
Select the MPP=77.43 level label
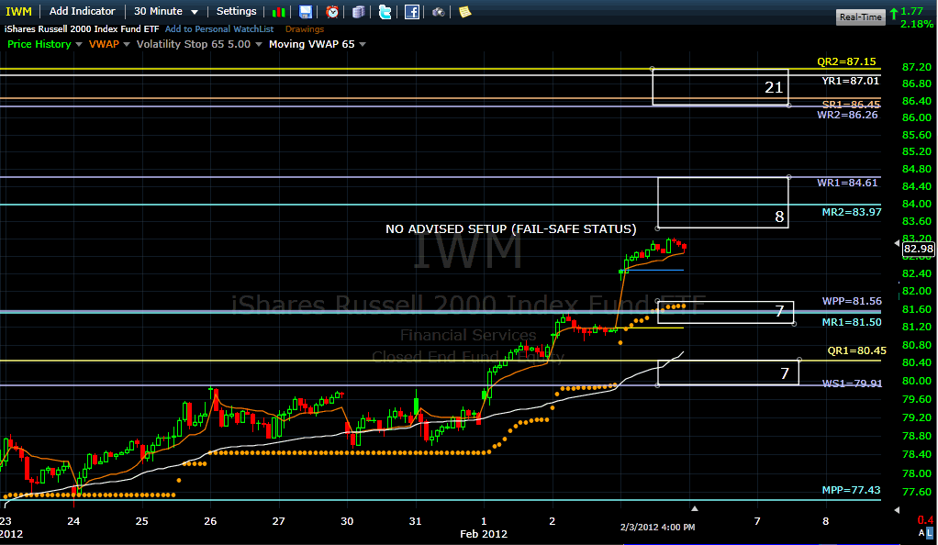(851, 490)
